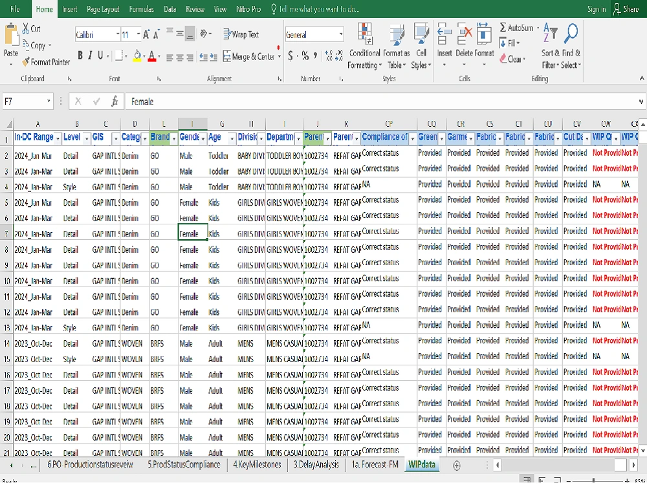Click Sign in link
Screen dimensions: 647x485
(597, 9)
